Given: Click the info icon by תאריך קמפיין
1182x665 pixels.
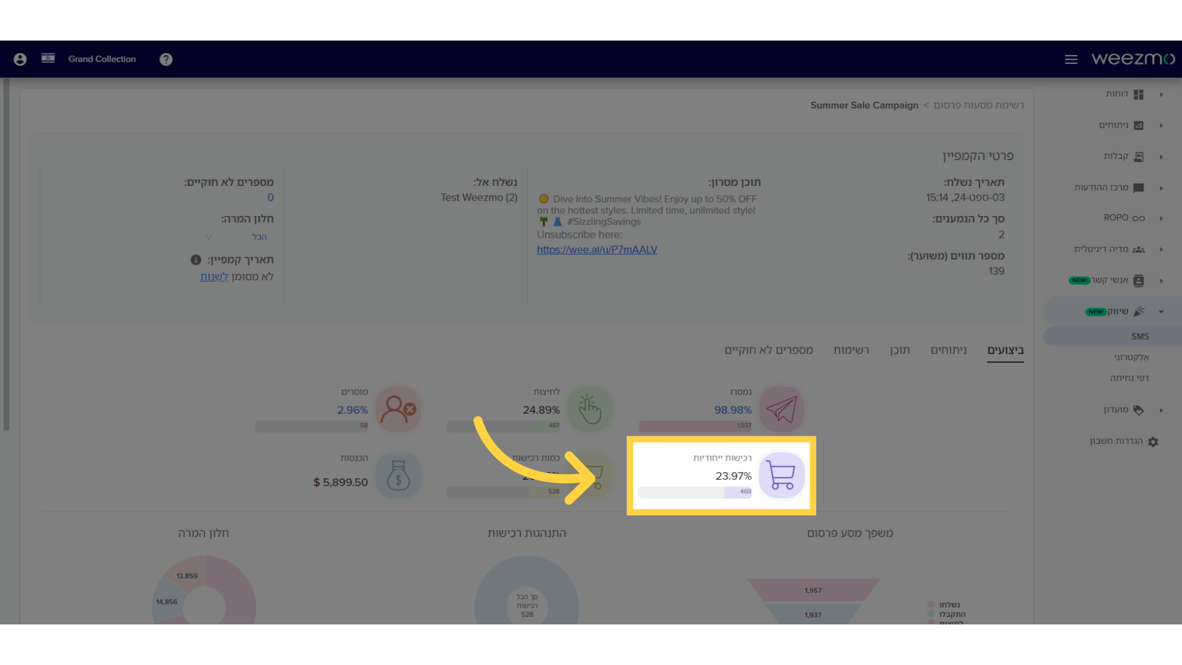Looking at the screenshot, I should tap(196, 260).
